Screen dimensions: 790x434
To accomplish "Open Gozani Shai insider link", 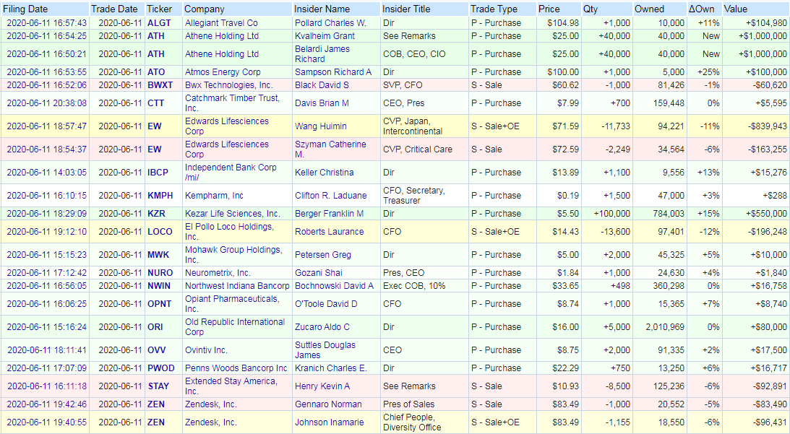I will tap(319, 274).
